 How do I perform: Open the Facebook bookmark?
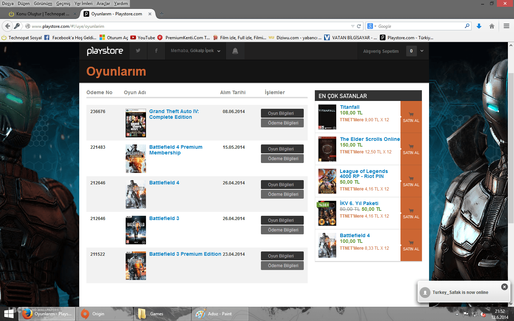pyautogui.click(x=70, y=37)
